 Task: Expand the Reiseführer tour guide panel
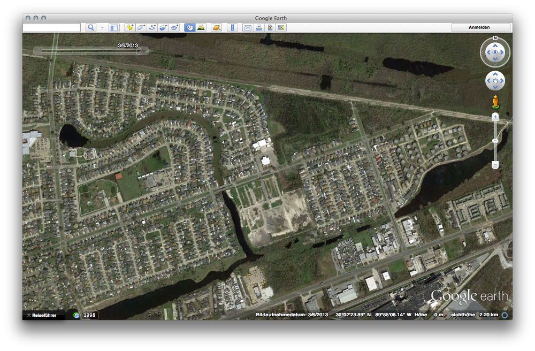(43, 315)
